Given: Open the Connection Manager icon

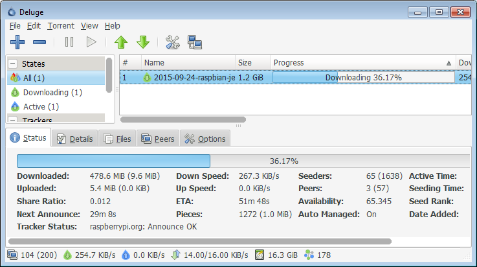Looking at the screenshot, I should coord(195,42).
